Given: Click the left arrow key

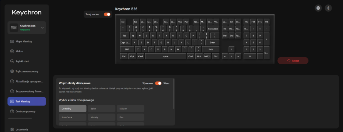Looking at the screenshot, I should click(x=225, y=56).
